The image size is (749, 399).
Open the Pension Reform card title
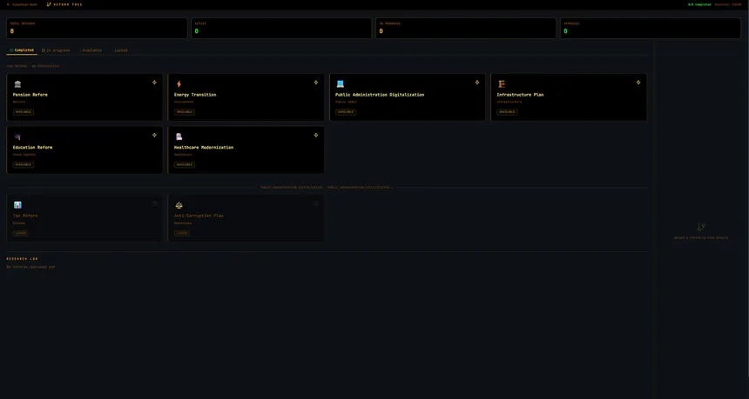click(30, 95)
